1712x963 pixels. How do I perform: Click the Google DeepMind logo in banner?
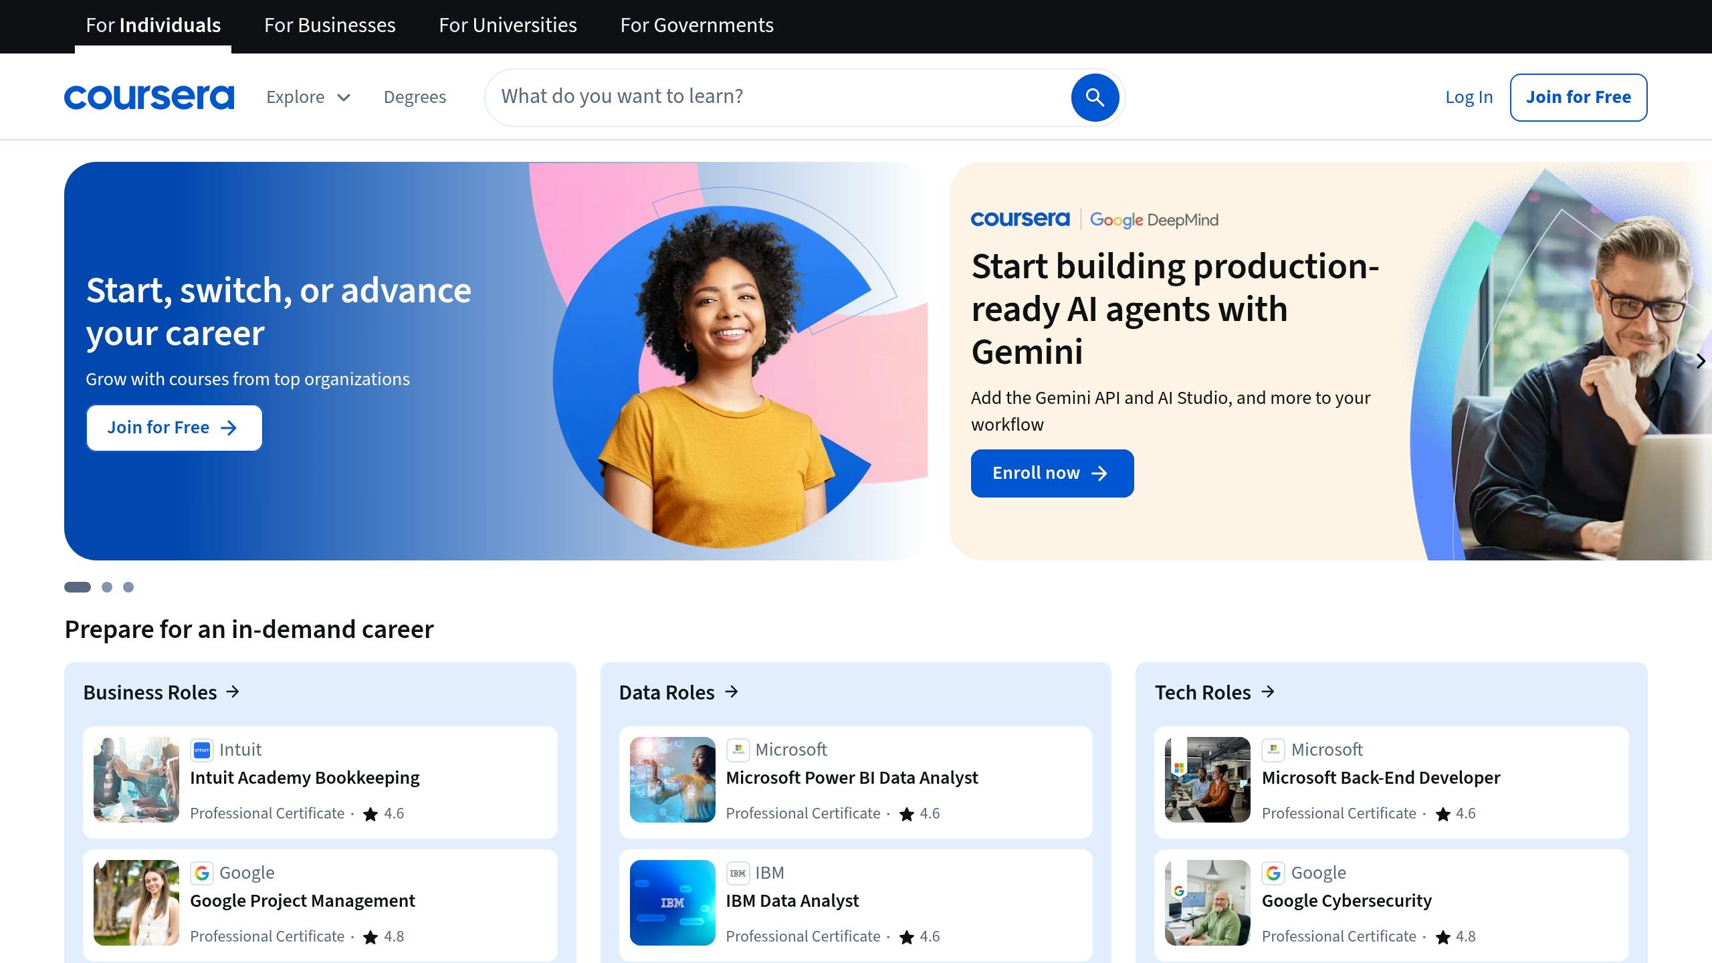click(1154, 220)
